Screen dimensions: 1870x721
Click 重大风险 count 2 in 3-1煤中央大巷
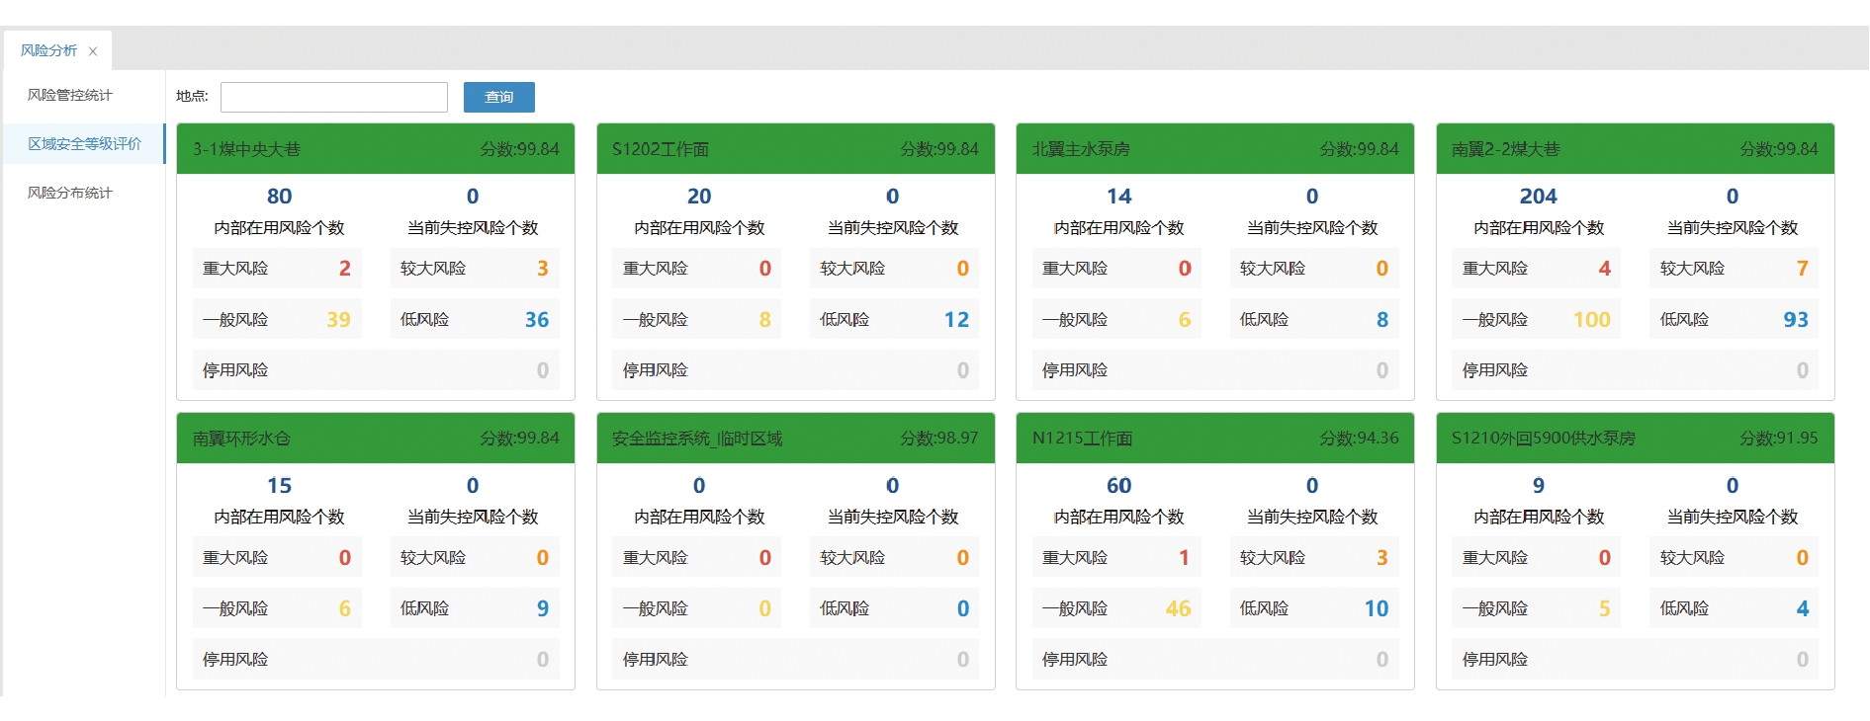click(x=344, y=269)
